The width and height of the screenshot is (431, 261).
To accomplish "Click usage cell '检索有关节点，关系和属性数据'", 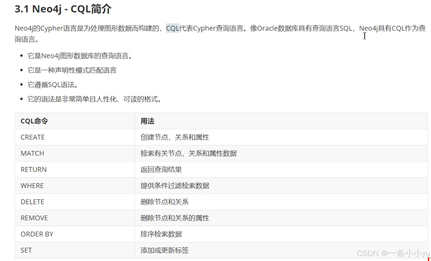I will click(x=281, y=153).
